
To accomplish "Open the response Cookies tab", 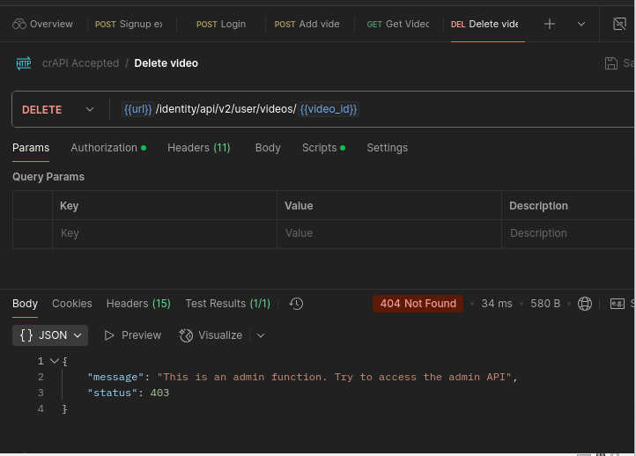I will click(x=72, y=304).
